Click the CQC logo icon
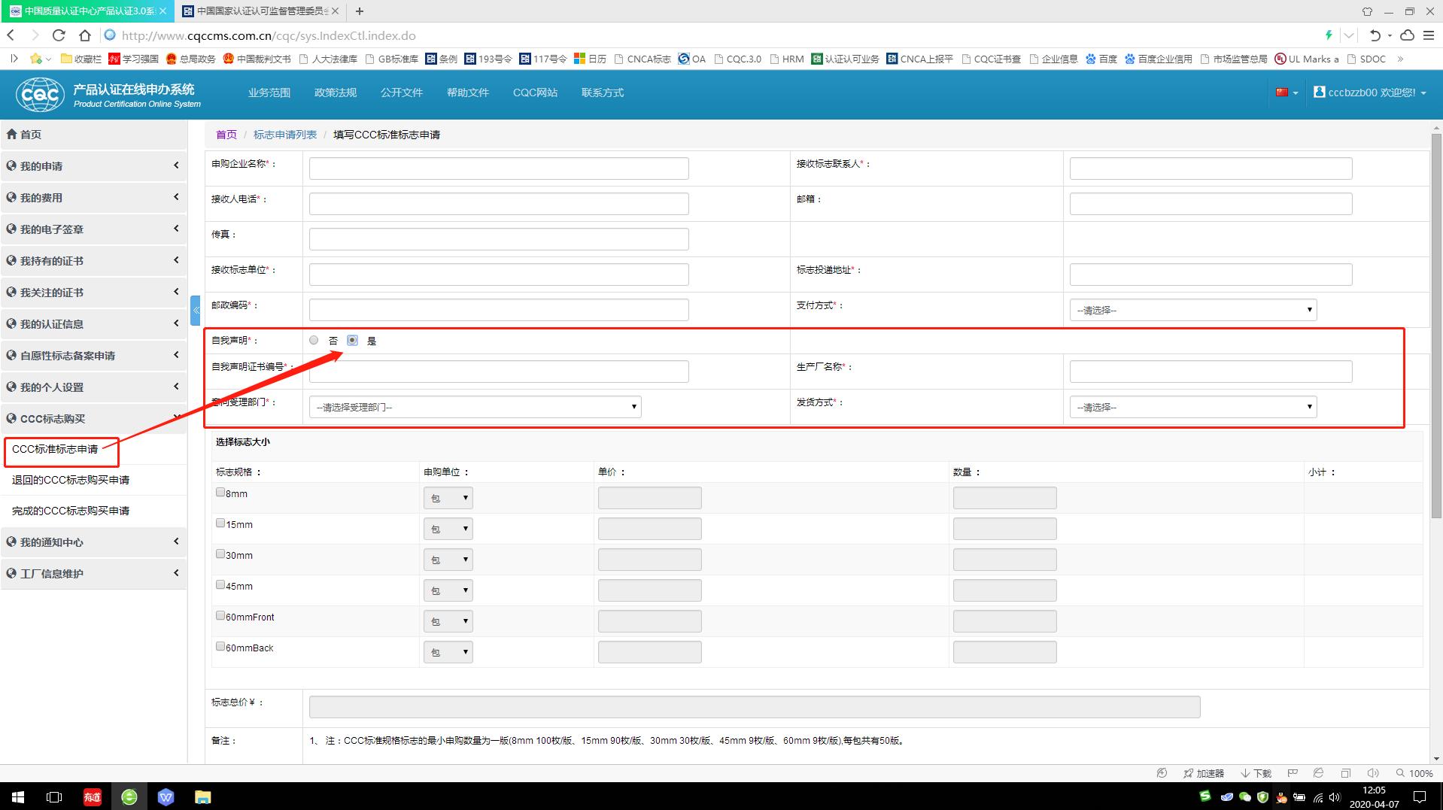 [x=40, y=94]
